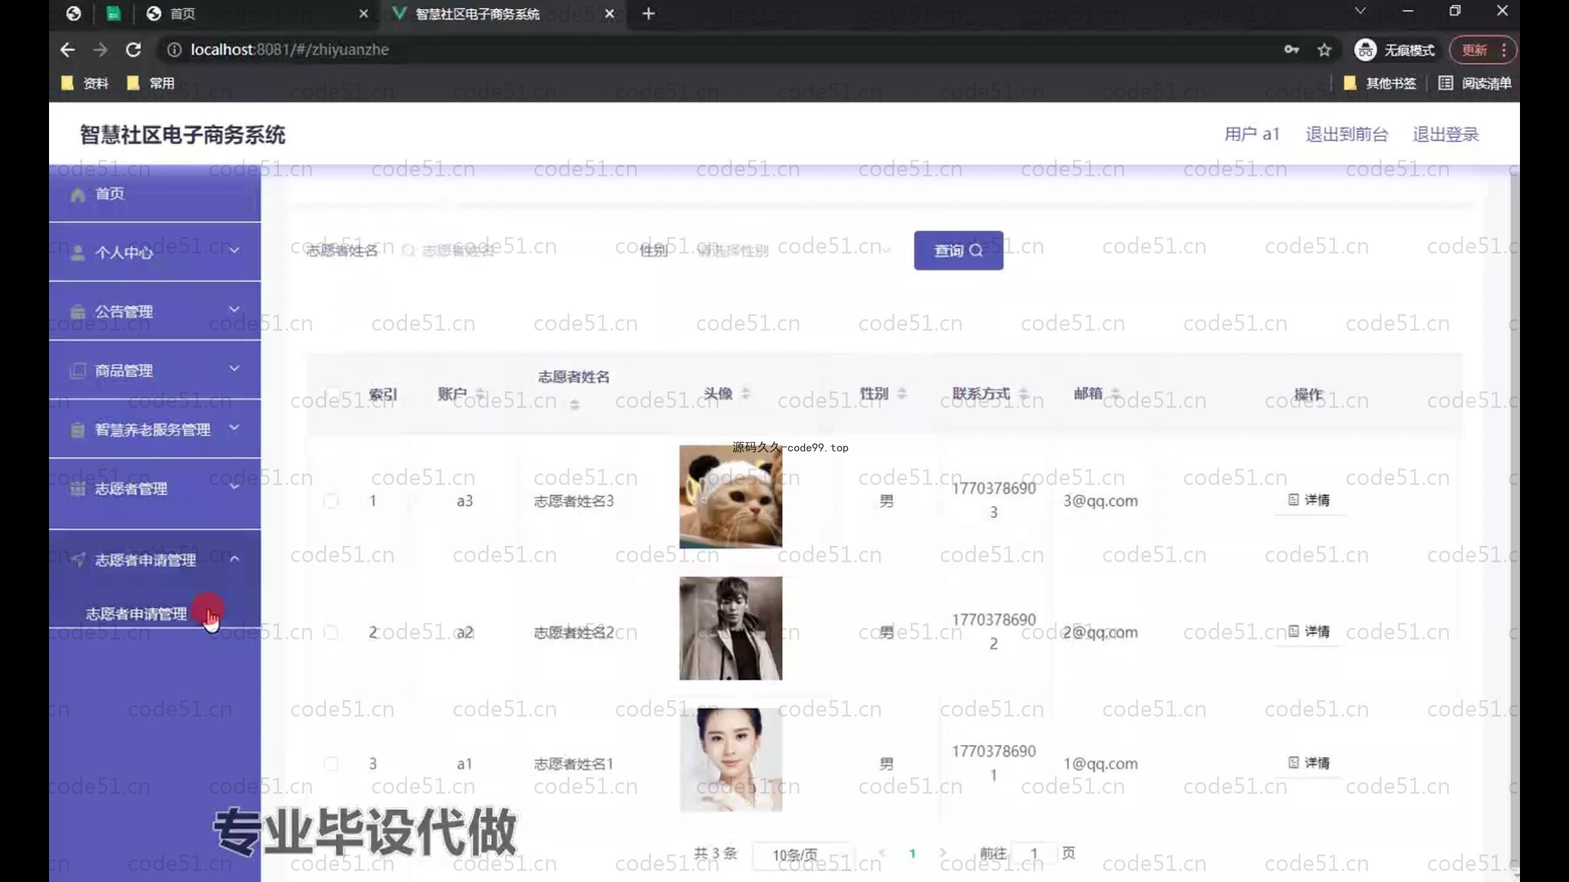Click the 查询 search button
The image size is (1569, 882).
pyautogui.click(x=959, y=251)
